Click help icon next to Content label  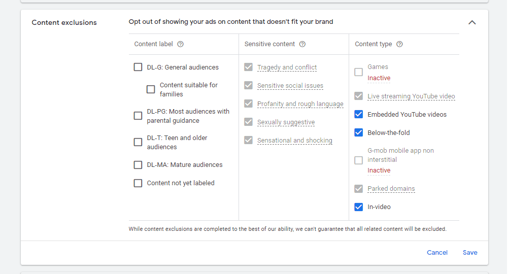click(180, 44)
